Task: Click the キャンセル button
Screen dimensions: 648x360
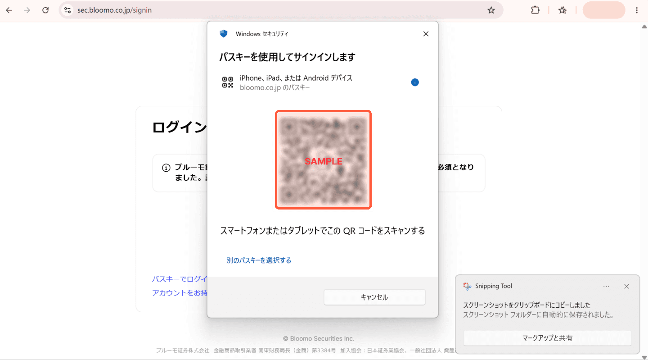Action: 374,297
